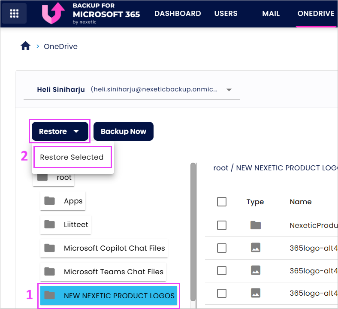Switch to the ONEDRIVE tab
The width and height of the screenshot is (338, 309).
click(x=316, y=13)
